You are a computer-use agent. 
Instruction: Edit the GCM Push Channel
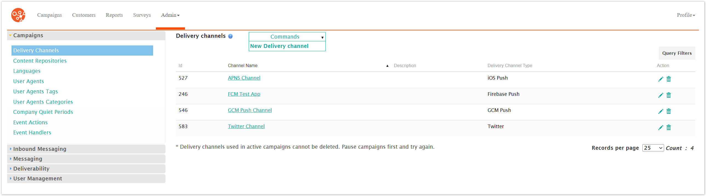661,111
